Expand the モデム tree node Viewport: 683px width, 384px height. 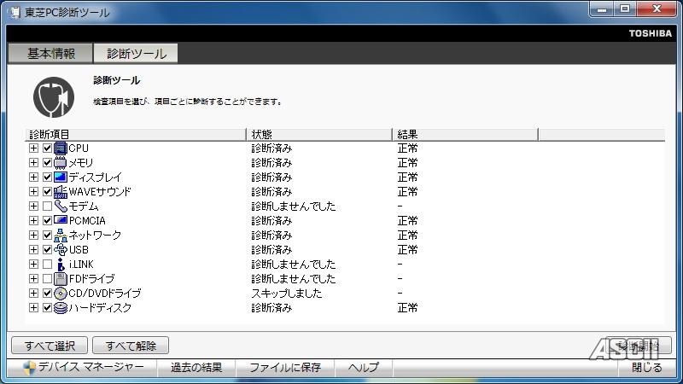pos(33,207)
